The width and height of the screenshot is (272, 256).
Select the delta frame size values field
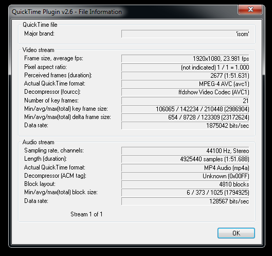coord(185,117)
